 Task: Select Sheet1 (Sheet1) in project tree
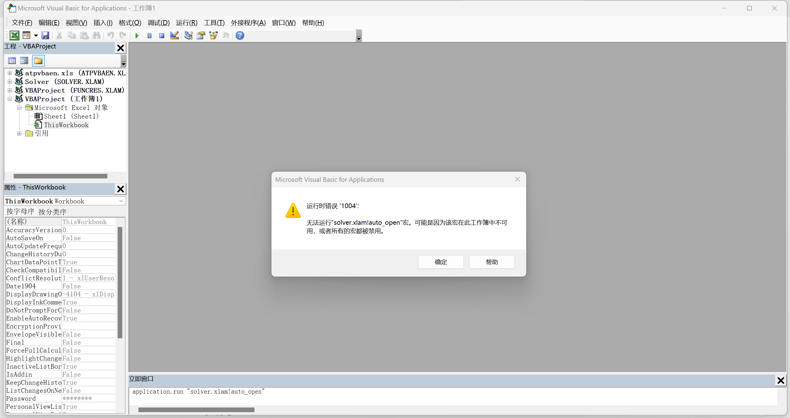pyautogui.click(x=71, y=116)
